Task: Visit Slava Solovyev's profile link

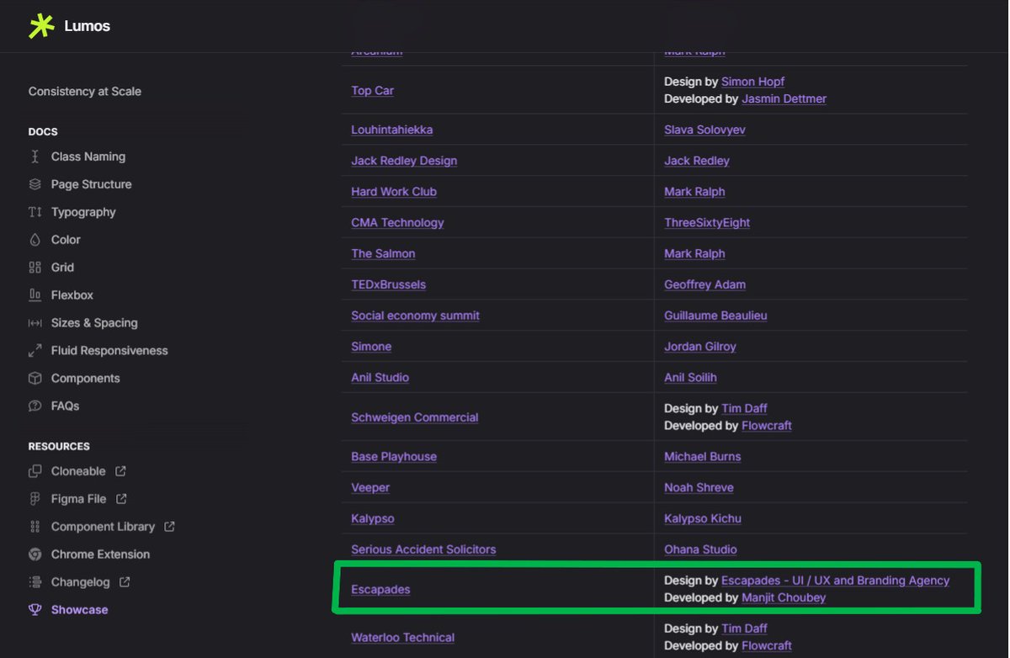Action: point(705,130)
